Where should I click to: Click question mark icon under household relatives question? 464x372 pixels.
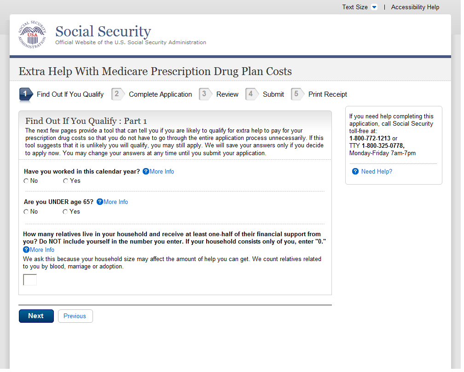(x=26, y=250)
